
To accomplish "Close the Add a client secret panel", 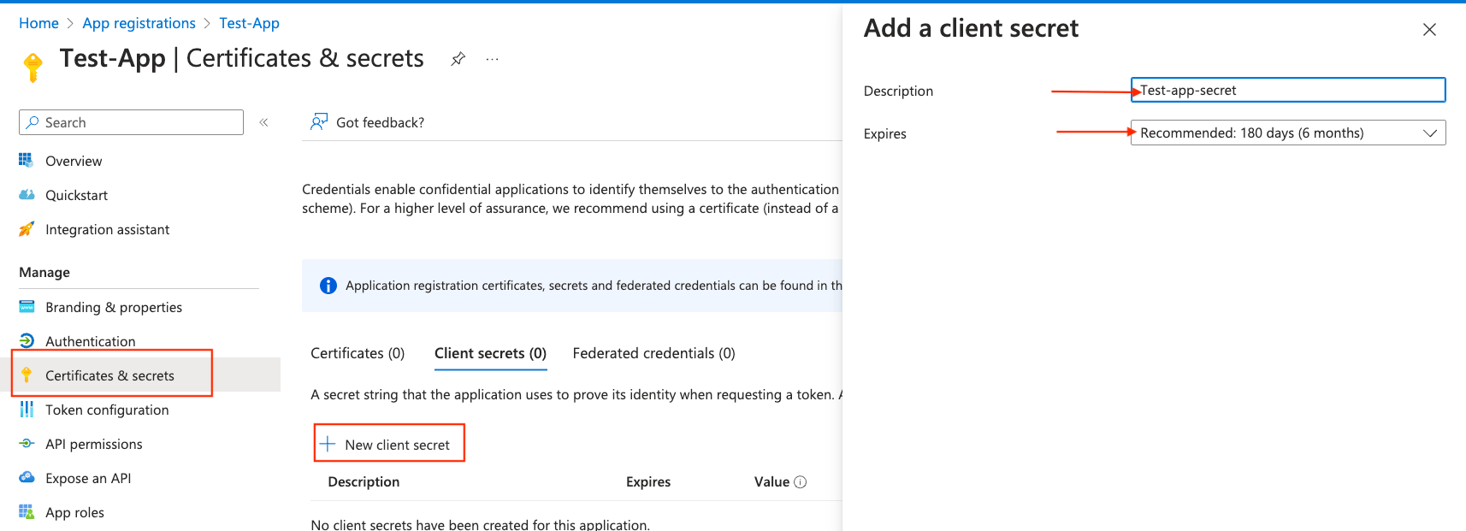I will tap(1429, 29).
